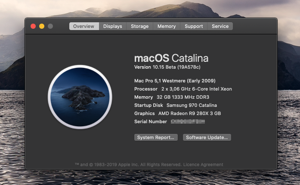The image size is (300, 185).
Task: Click Processor 2 x 3,06 GHz 6-Core Intel Xeon
Action: point(183,89)
